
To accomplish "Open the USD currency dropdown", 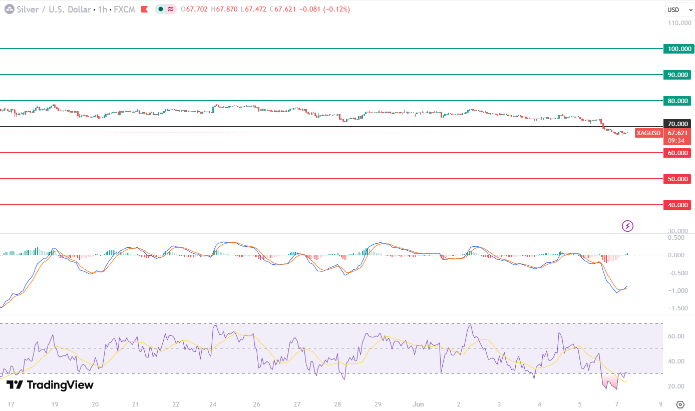I will tap(679, 10).
